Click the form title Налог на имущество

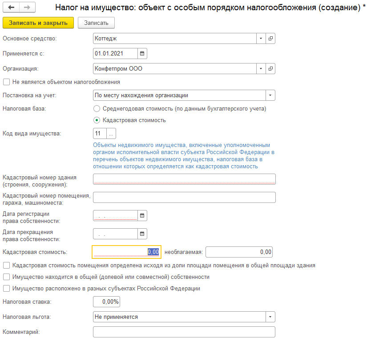point(210,8)
